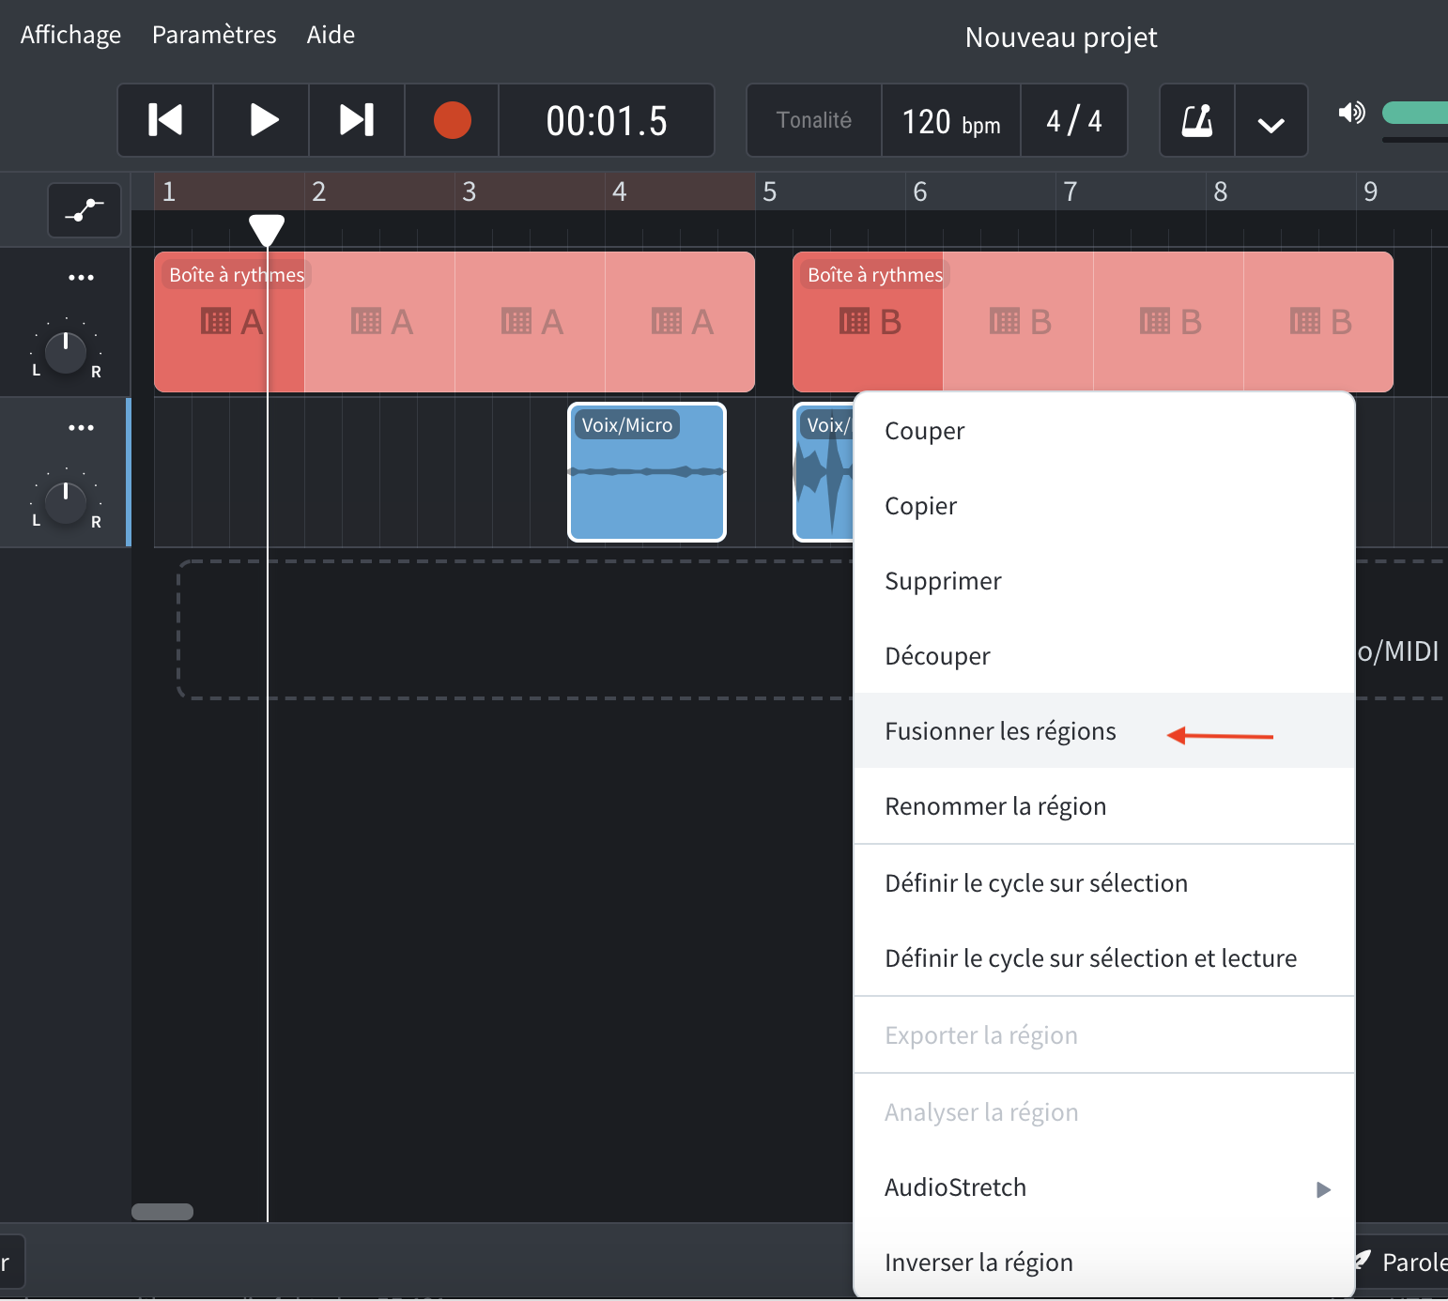The height and width of the screenshot is (1301, 1448).
Task: Open the 4/4 time signature selector
Action: tap(1072, 120)
